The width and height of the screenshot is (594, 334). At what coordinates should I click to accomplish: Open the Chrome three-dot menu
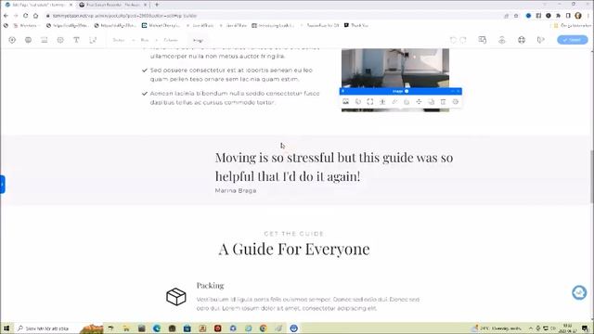coord(588,16)
